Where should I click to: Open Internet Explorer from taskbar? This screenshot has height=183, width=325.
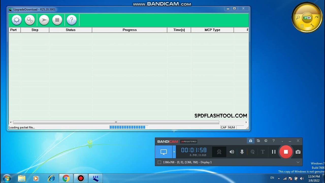pyautogui.click(x=51, y=178)
